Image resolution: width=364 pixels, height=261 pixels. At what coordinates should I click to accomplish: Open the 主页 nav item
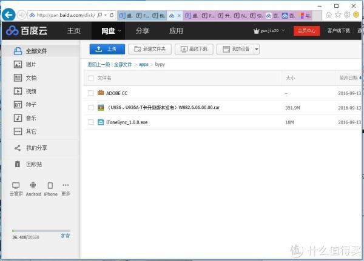tap(74, 31)
